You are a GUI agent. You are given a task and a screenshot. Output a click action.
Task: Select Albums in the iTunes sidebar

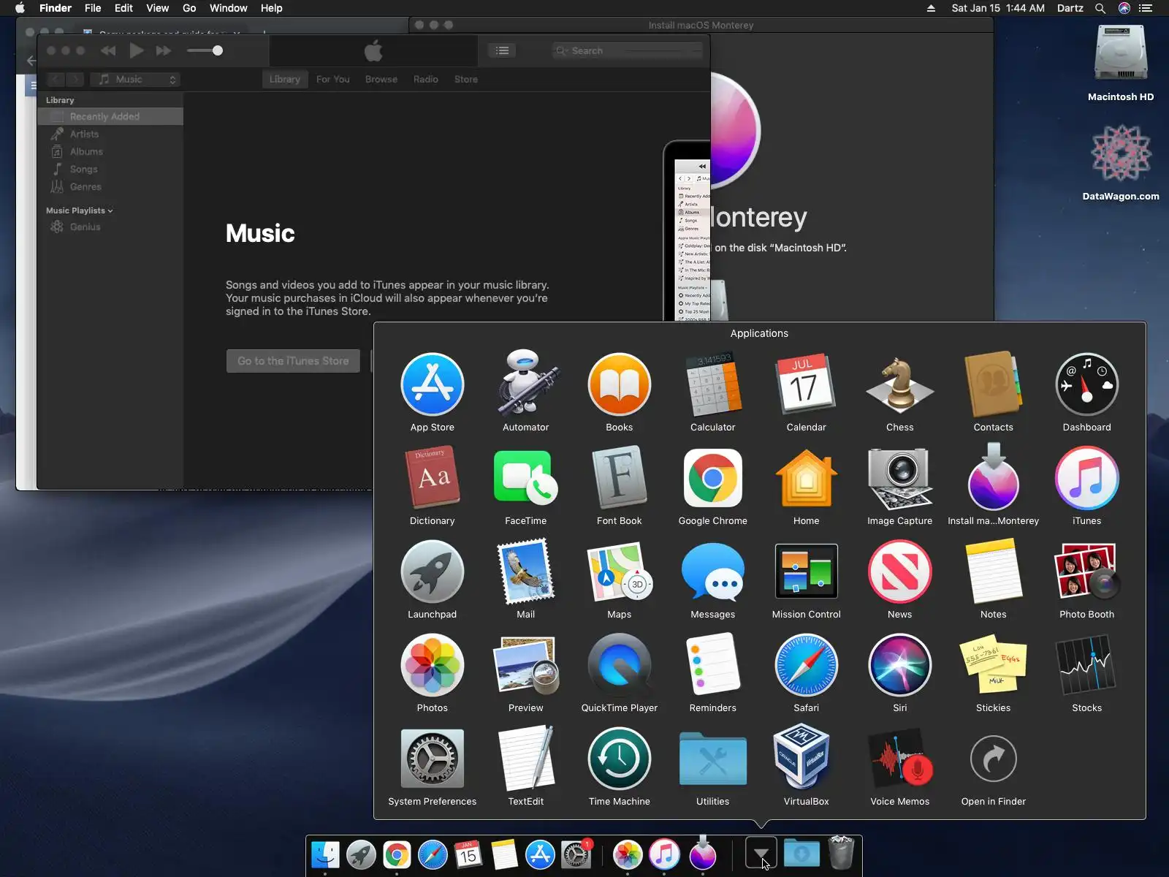(110, 151)
